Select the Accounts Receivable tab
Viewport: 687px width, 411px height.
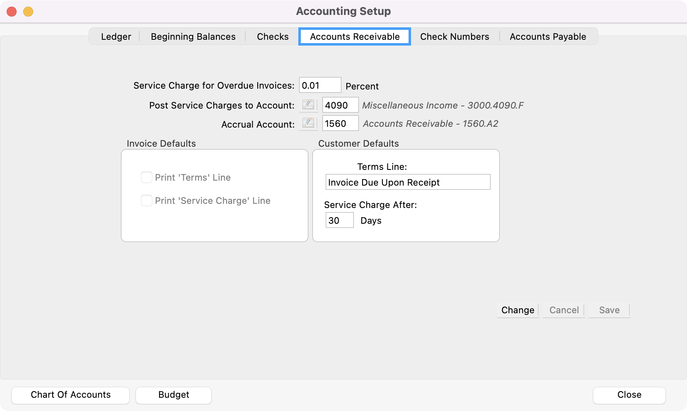click(355, 36)
